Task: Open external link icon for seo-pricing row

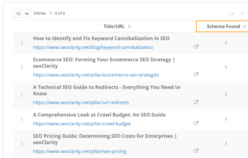Action: 196,151
